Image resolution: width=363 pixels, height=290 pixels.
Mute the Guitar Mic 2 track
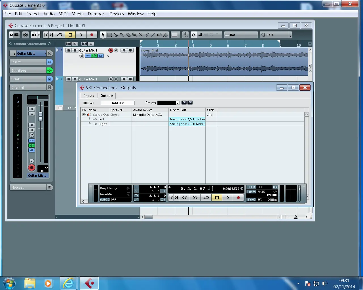pos(68,79)
